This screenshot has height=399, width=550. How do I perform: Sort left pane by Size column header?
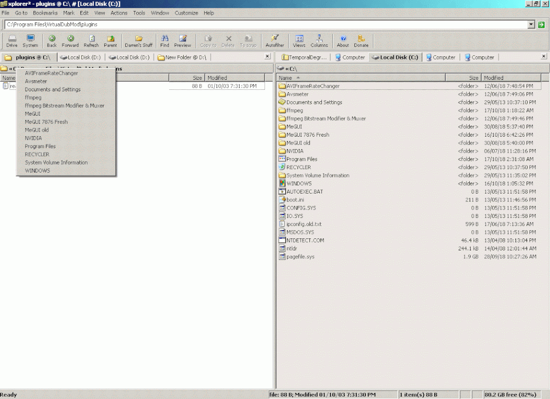coord(187,78)
